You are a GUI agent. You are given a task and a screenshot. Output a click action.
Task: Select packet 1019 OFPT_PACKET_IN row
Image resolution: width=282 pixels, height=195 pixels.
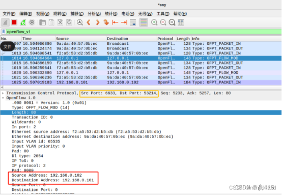point(141,68)
